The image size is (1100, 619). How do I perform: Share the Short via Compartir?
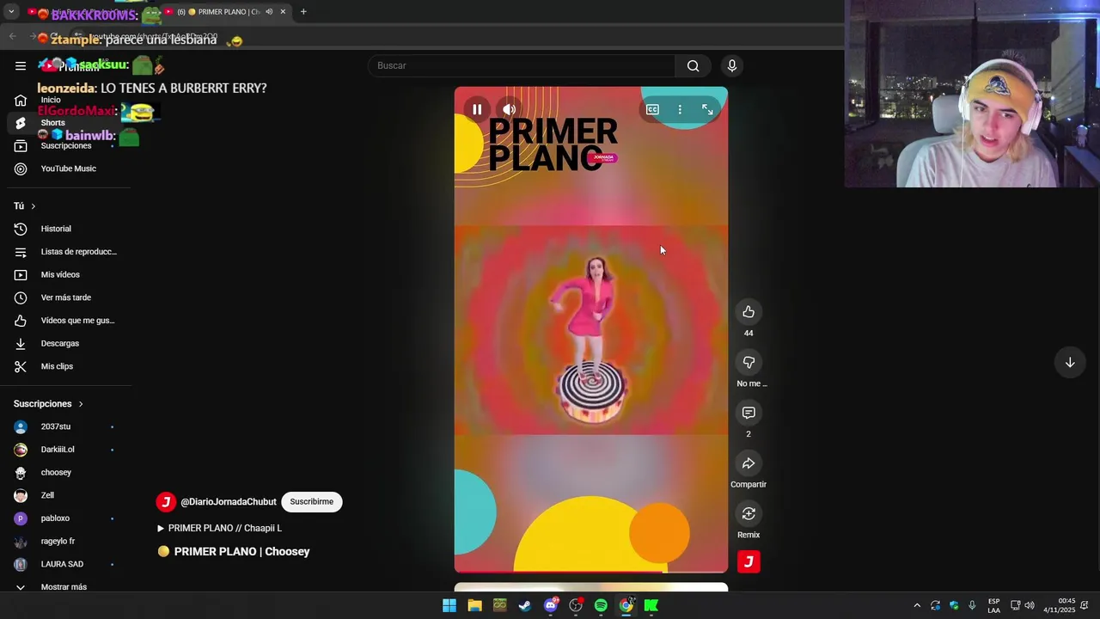749,463
